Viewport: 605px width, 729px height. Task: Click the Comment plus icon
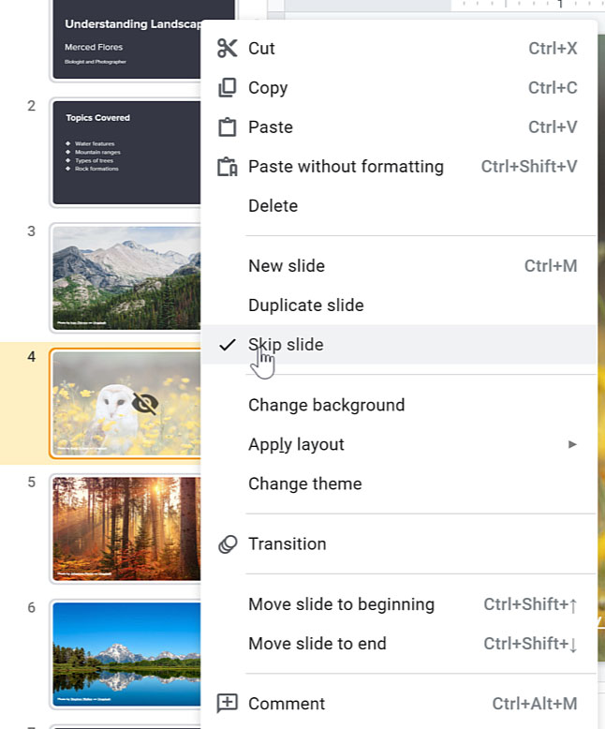[227, 704]
